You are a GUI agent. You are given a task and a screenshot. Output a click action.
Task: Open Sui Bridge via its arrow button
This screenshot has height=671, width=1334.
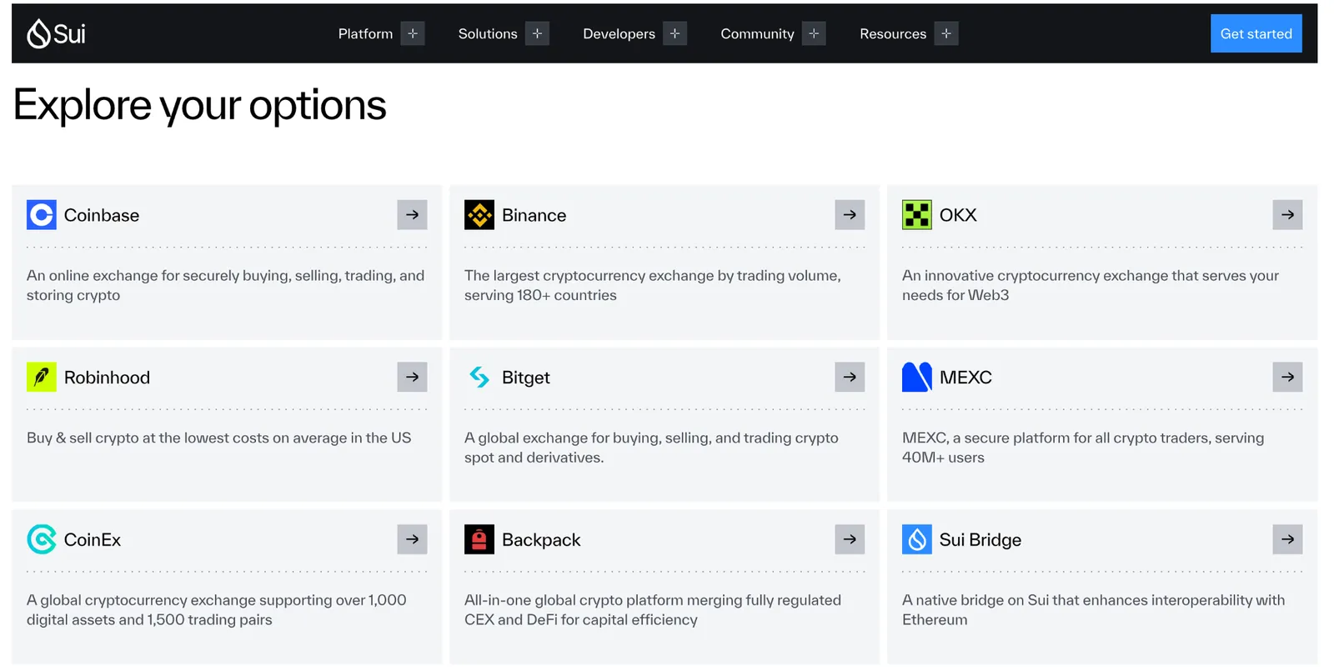pyautogui.click(x=1287, y=540)
